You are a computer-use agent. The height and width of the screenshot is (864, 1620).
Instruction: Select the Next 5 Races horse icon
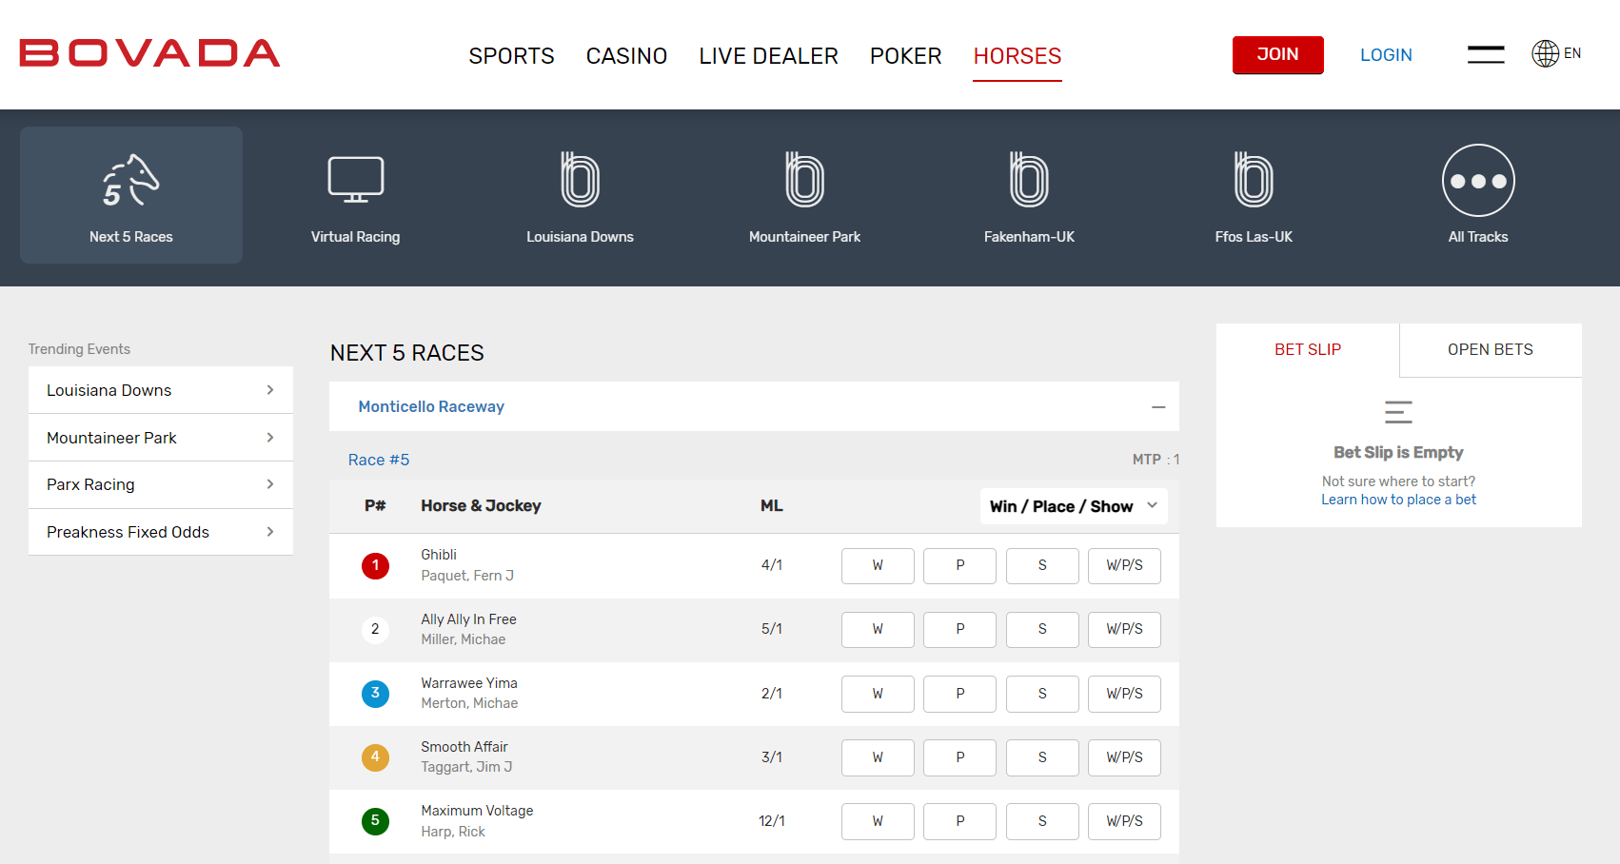pyautogui.click(x=131, y=180)
